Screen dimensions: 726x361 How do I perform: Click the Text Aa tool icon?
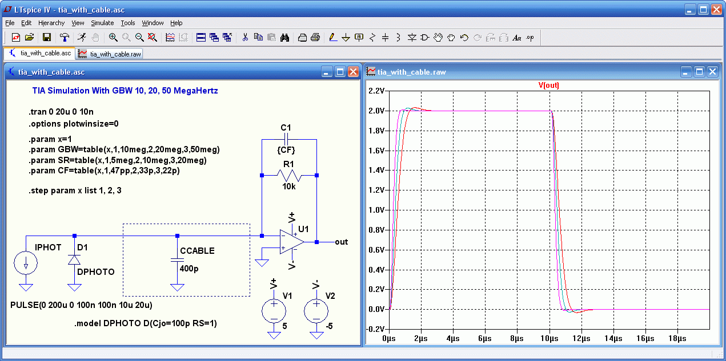pyautogui.click(x=517, y=37)
